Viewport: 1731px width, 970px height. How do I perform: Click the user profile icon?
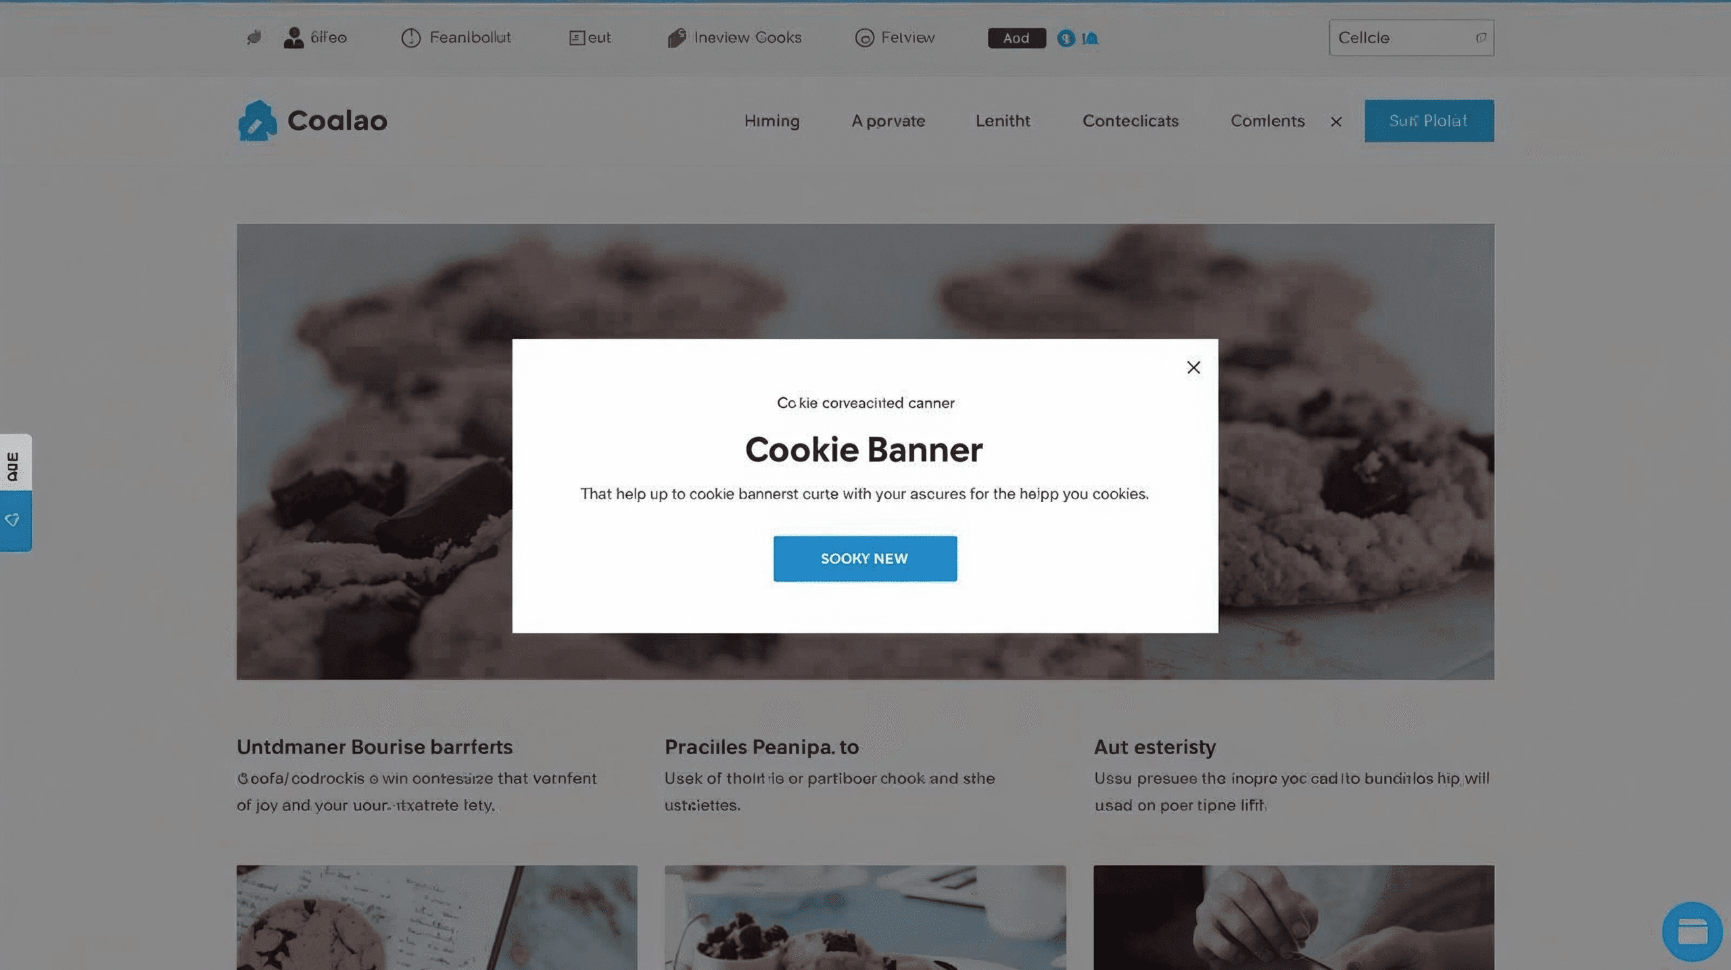(293, 38)
